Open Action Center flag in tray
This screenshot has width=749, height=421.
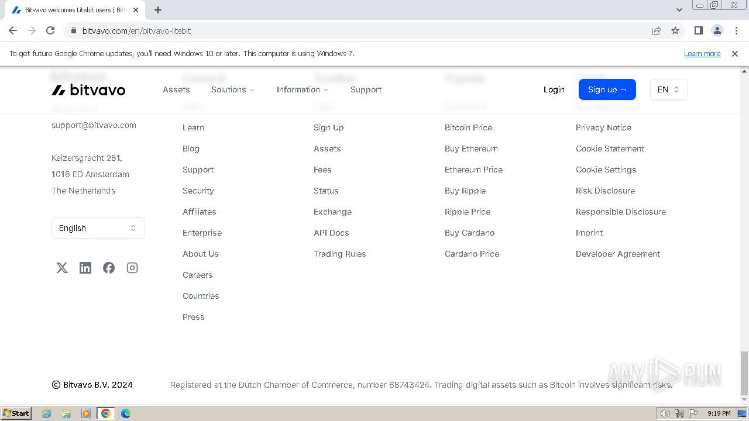693,413
